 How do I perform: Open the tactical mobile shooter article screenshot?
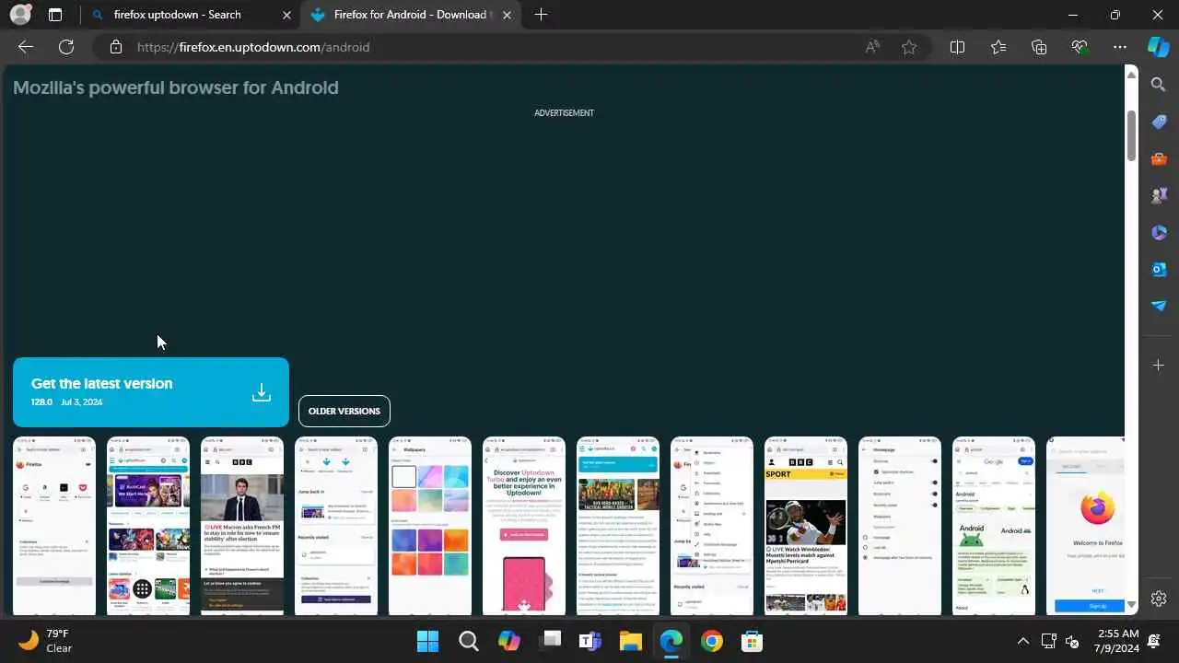(x=618, y=525)
